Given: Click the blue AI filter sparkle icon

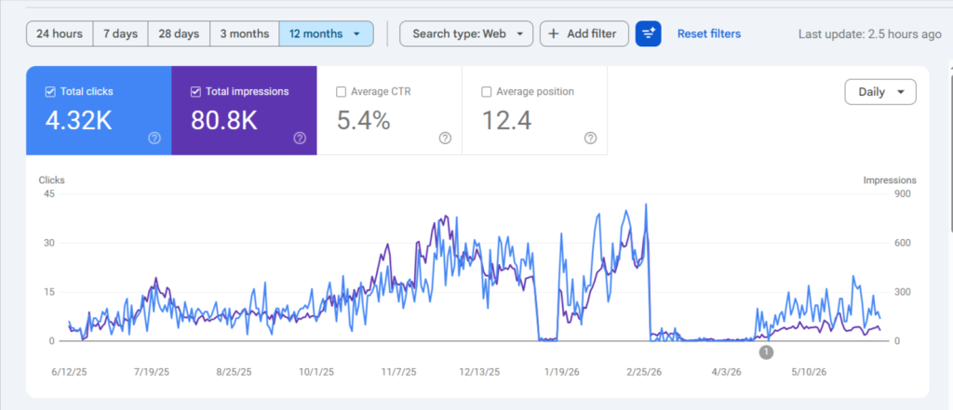Looking at the screenshot, I should click(x=648, y=34).
